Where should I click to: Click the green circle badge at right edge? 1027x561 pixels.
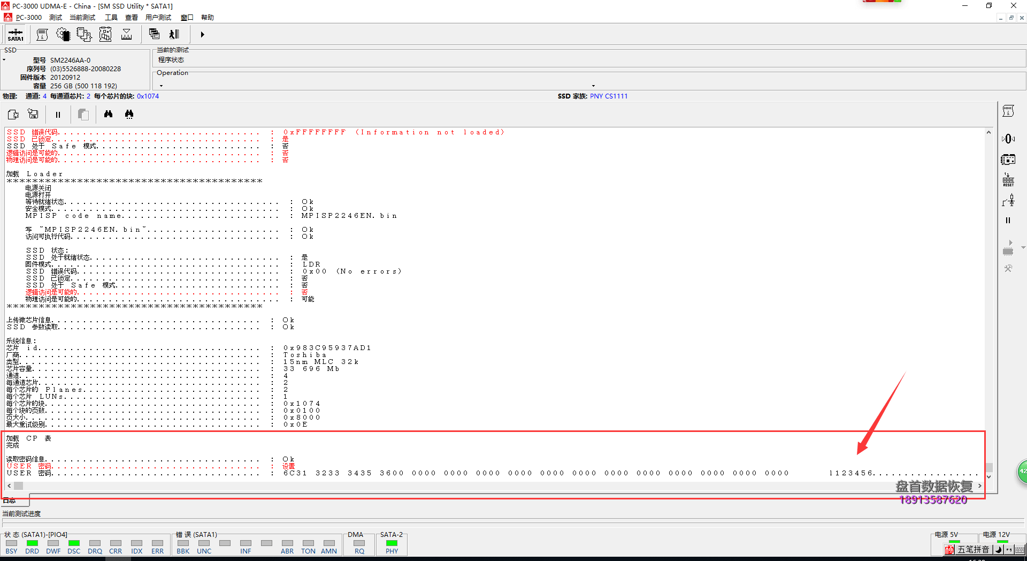pyautogui.click(x=1022, y=472)
